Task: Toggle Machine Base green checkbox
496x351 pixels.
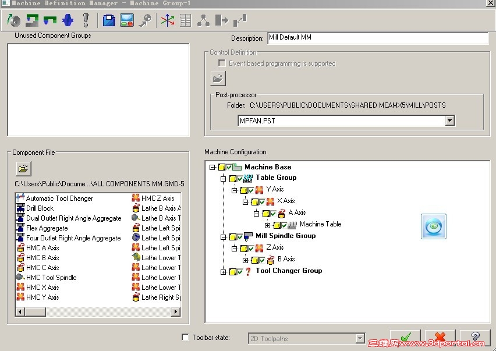Action: [229, 167]
